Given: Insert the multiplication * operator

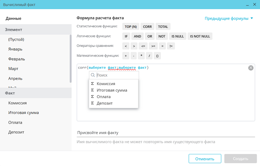Looking at the screenshot, I should pyautogui.click(x=142, y=56).
